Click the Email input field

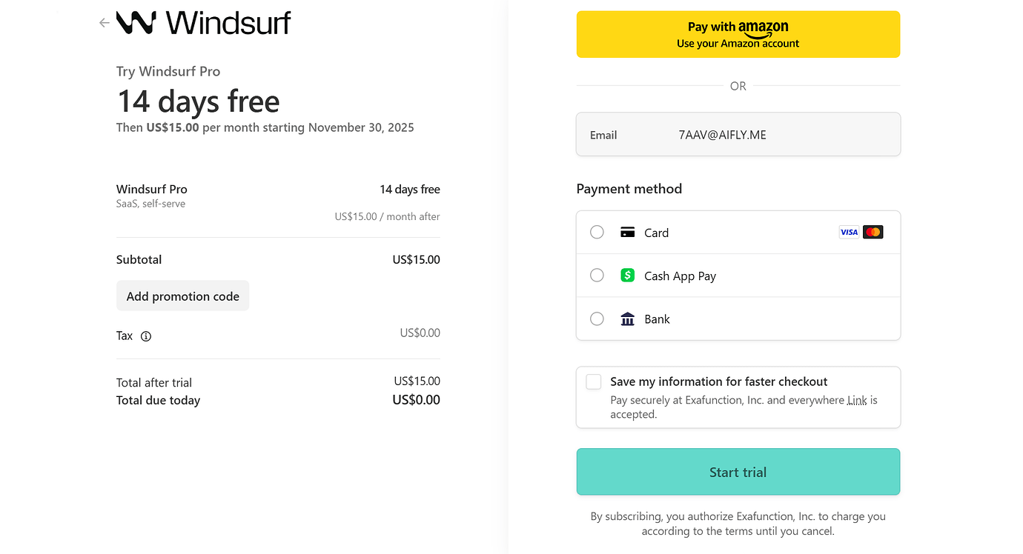click(738, 135)
